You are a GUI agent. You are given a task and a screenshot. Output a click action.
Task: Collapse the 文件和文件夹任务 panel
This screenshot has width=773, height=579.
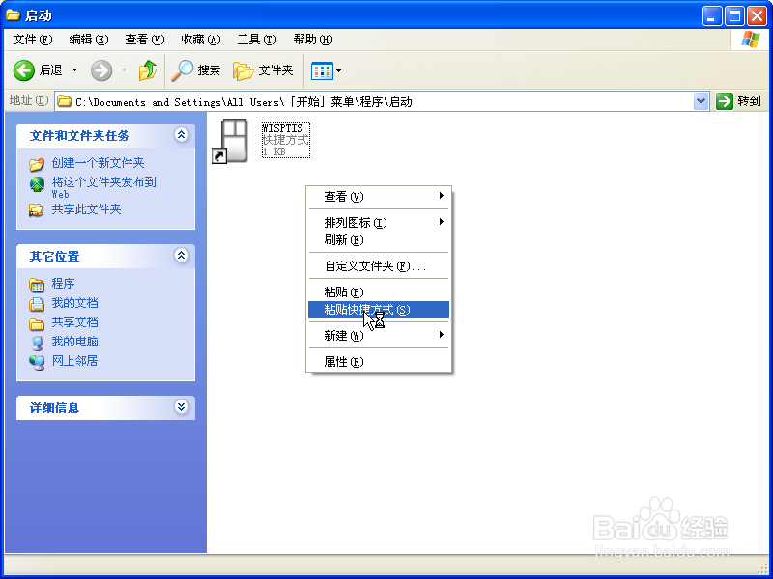182,135
